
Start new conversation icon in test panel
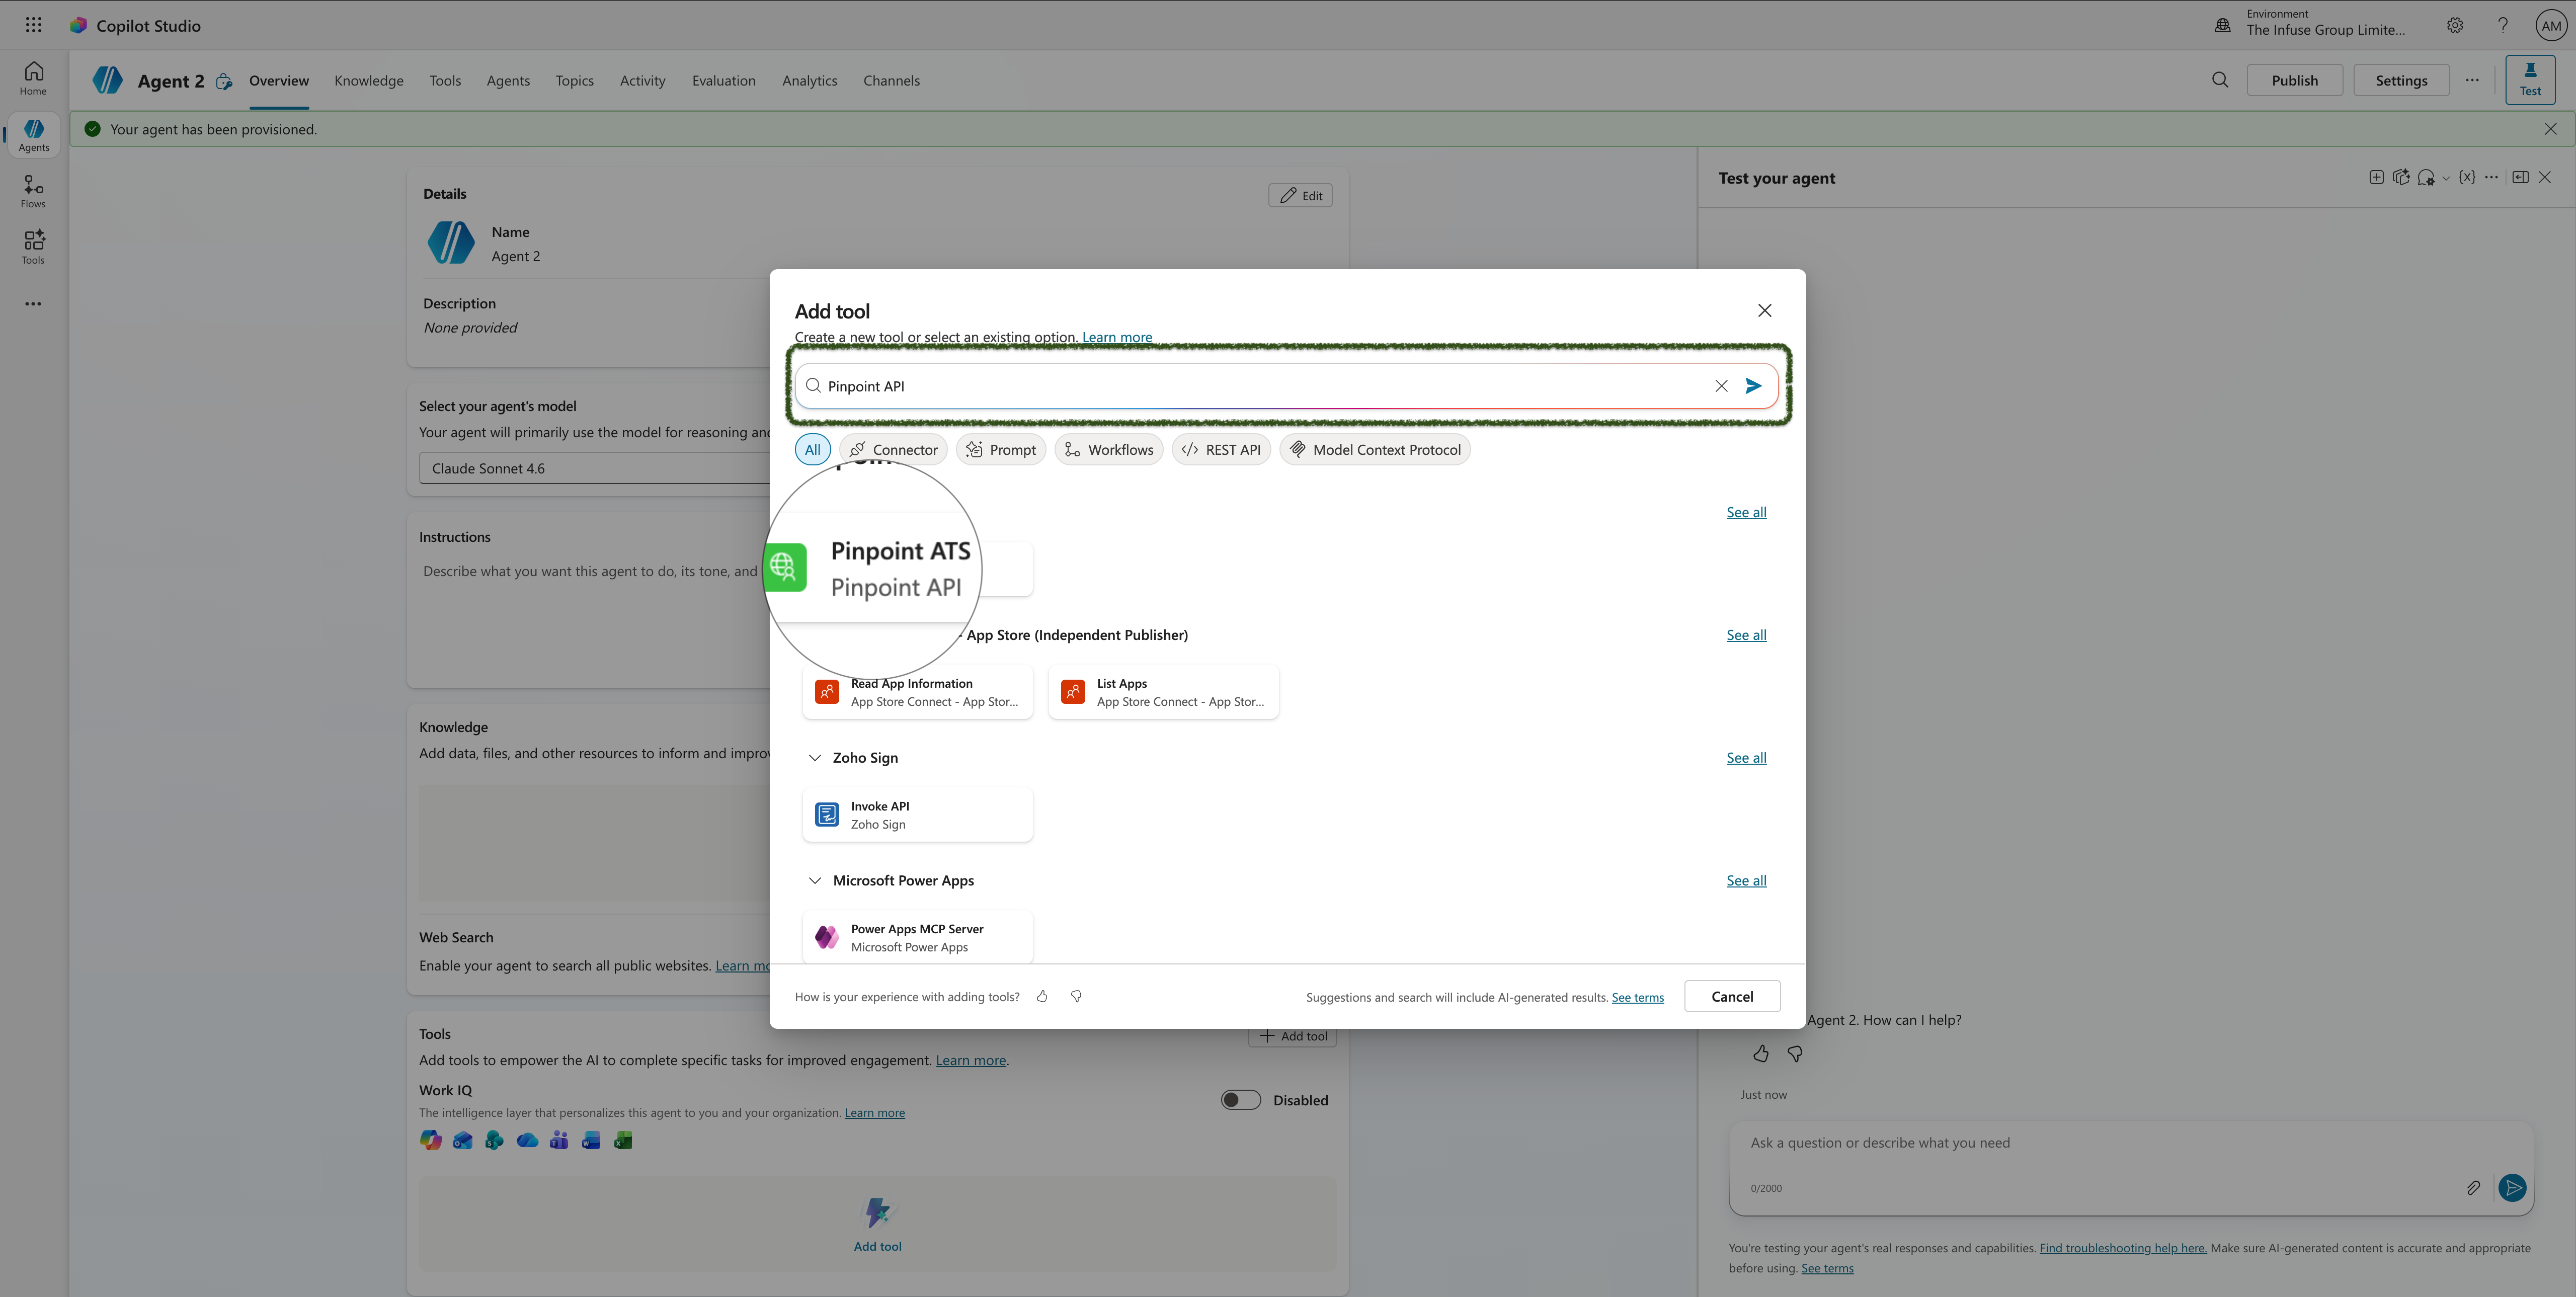[x=2376, y=177]
